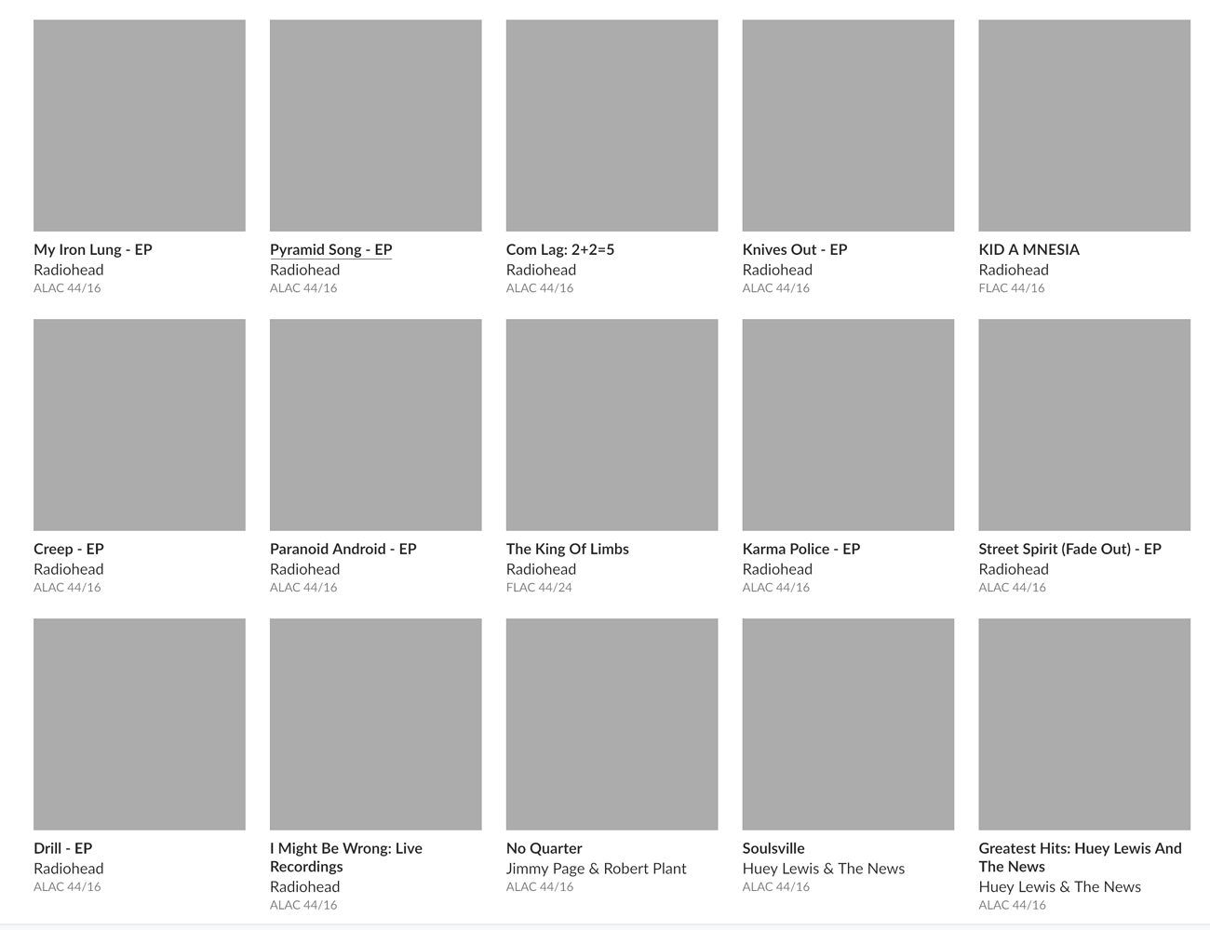The image size is (1210, 930).
Task: Open the "KID A MNESIA" title link
Action: coord(1029,249)
